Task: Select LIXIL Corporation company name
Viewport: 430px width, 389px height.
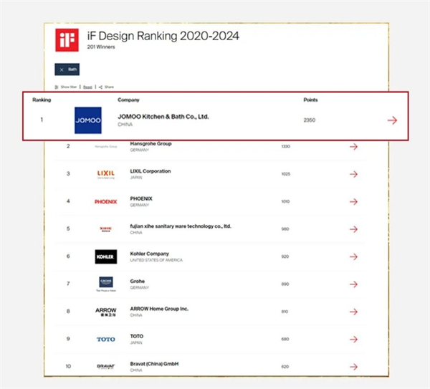Action: click(150, 171)
